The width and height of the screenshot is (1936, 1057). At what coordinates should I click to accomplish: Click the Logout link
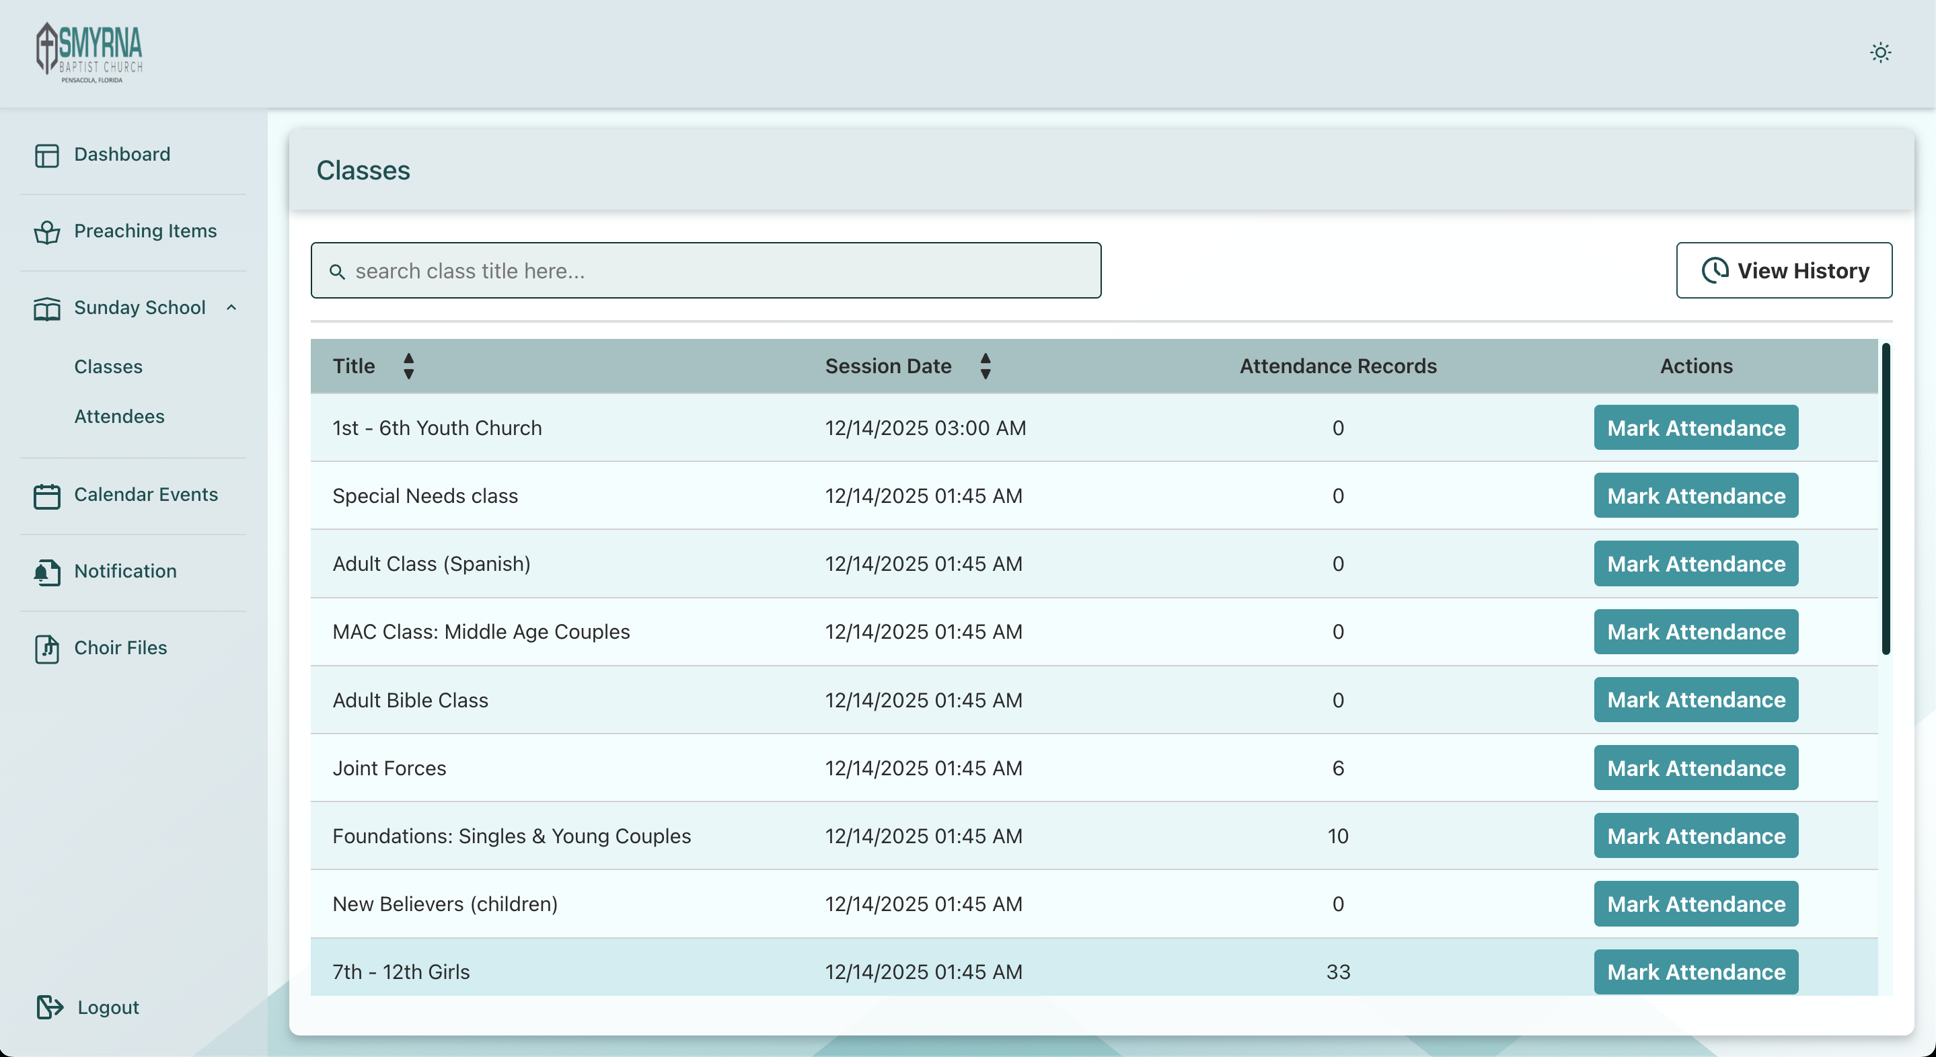coord(108,1007)
